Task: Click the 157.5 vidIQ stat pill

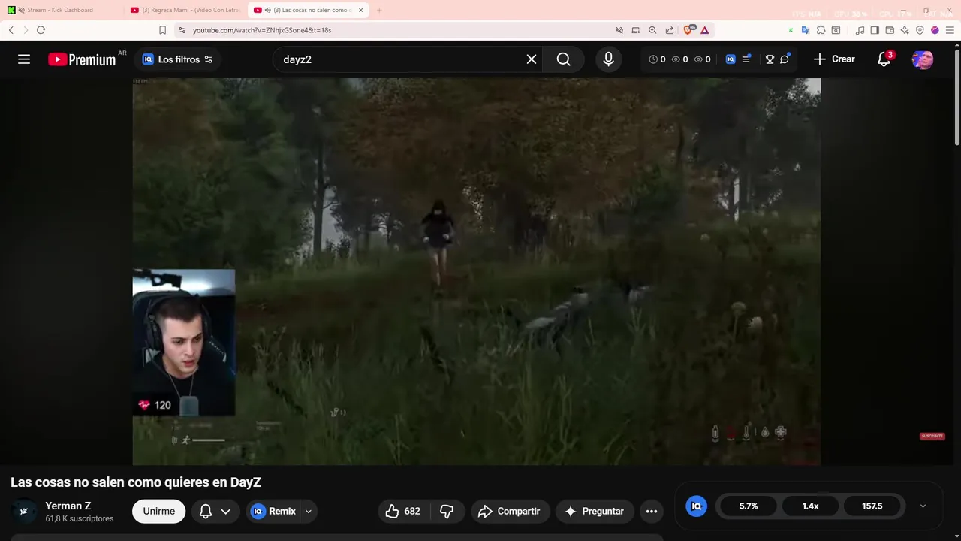Action: coord(872,506)
